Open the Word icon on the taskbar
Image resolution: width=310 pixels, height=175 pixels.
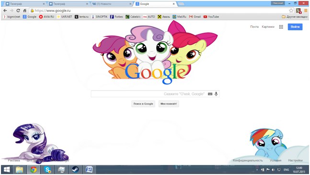89,169
